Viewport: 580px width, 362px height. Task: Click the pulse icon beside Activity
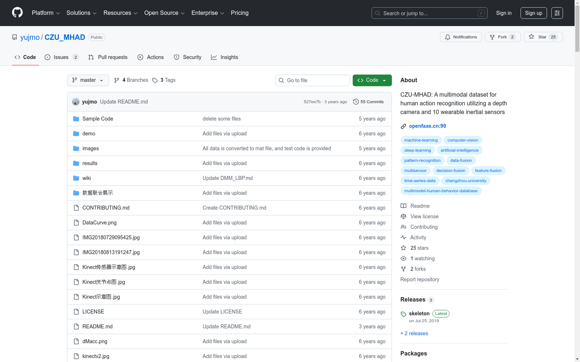[x=403, y=237]
